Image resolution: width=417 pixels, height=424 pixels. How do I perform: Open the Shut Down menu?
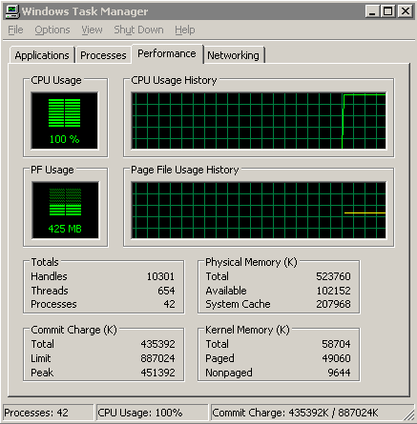(x=138, y=30)
